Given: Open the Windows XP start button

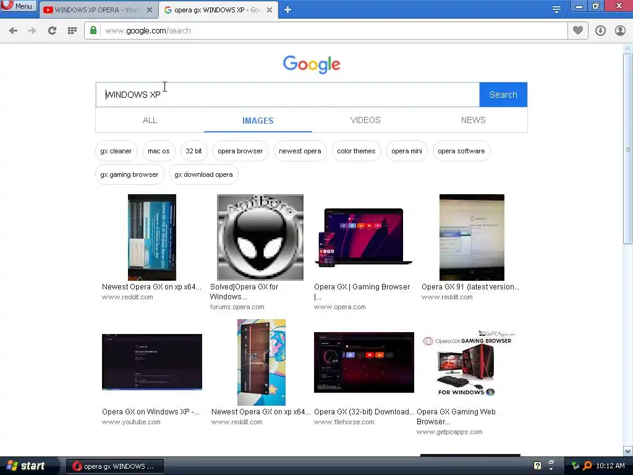Looking at the screenshot, I should click(28, 466).
